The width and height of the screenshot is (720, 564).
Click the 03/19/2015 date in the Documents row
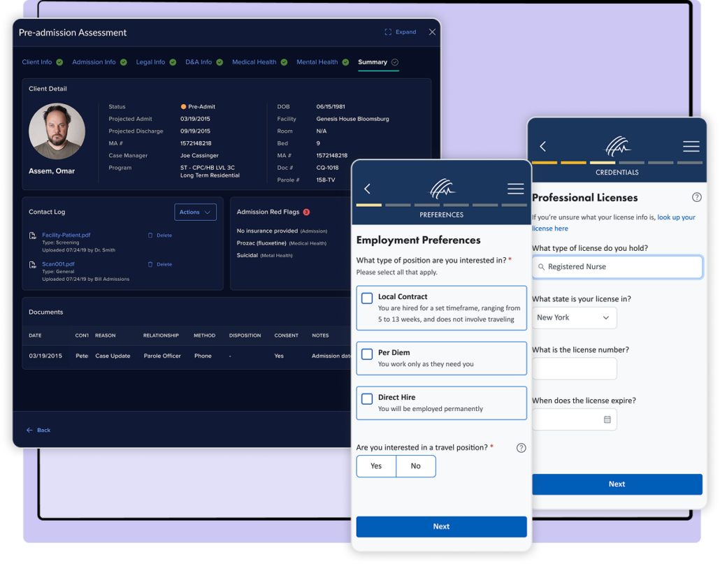click(45, 356)
